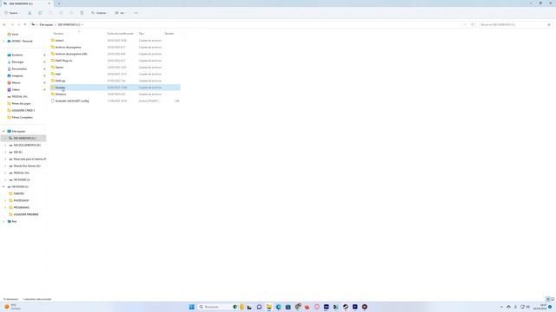Select the Games folder in the file list
The image size is (556, 312).
(59, 68)
